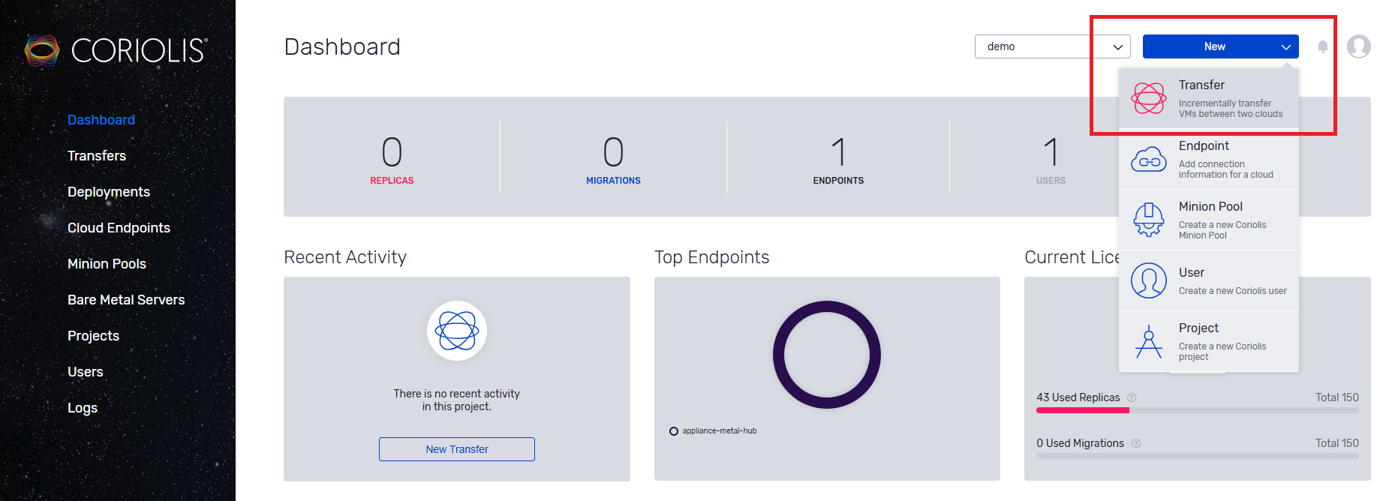The width and height of the screenshot is (1389, 501).
Task: Go to Dashboard in sidebar
Action: (101, 120)
